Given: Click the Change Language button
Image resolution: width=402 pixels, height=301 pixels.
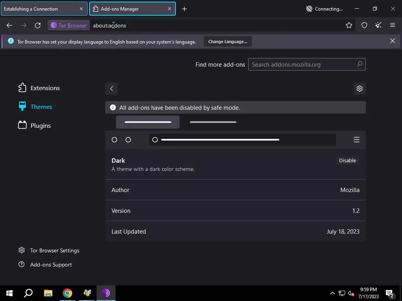Looking at the screenshot, I should [x=228, y=42].
